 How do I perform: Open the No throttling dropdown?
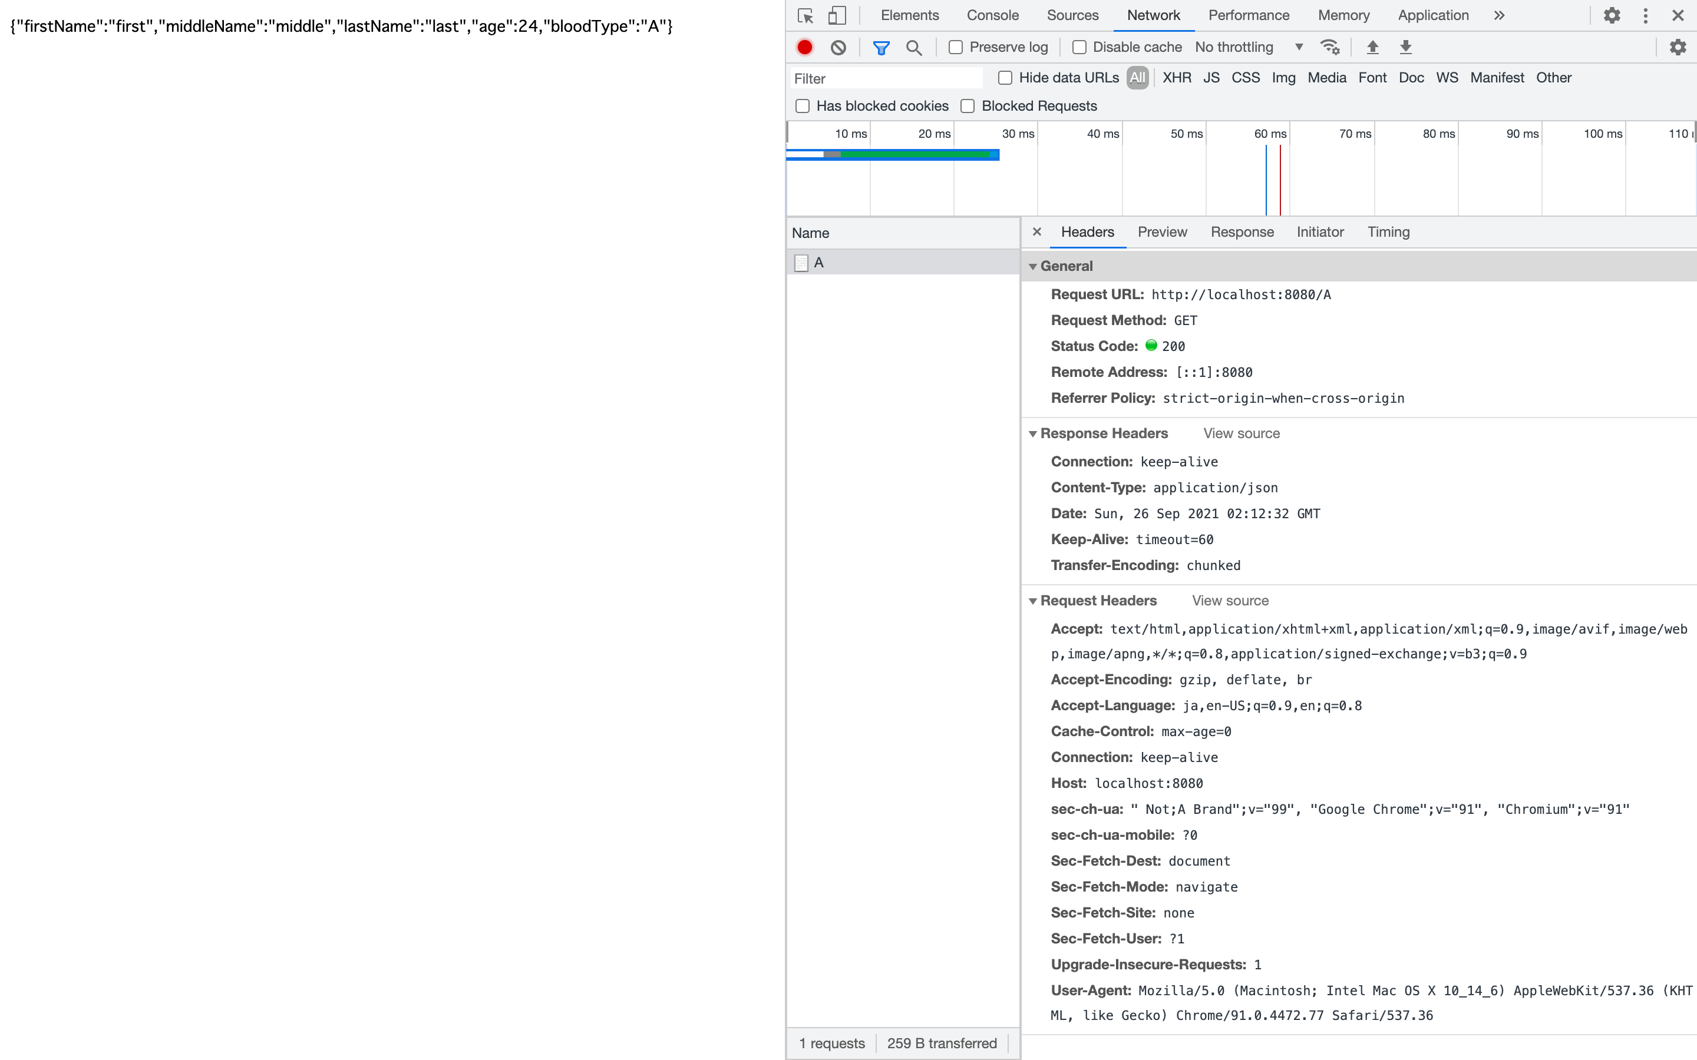(1248, 47)
